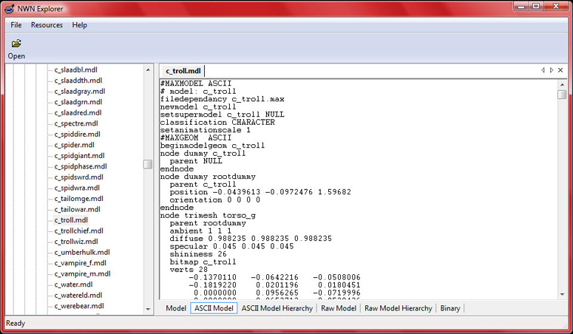This screenshot has width=573, height=334.
Task: Click the tree panel scroll up arrow
Action: tap(148, 69)
